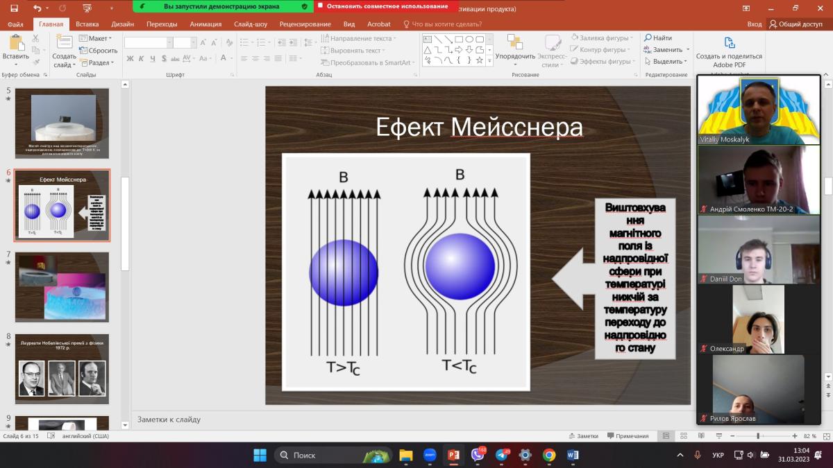Click the Save icon in quick access toolbar
Viewport: 833px width, 468px height.
coord(14,8)
